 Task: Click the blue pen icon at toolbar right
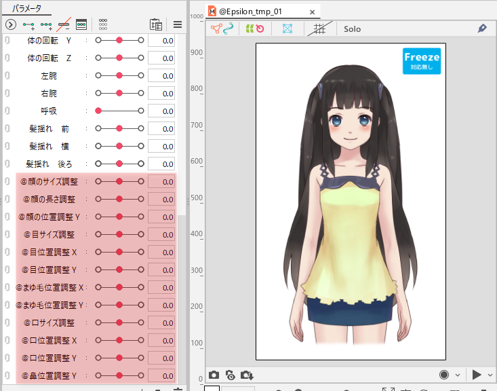(x=482, y=29)
